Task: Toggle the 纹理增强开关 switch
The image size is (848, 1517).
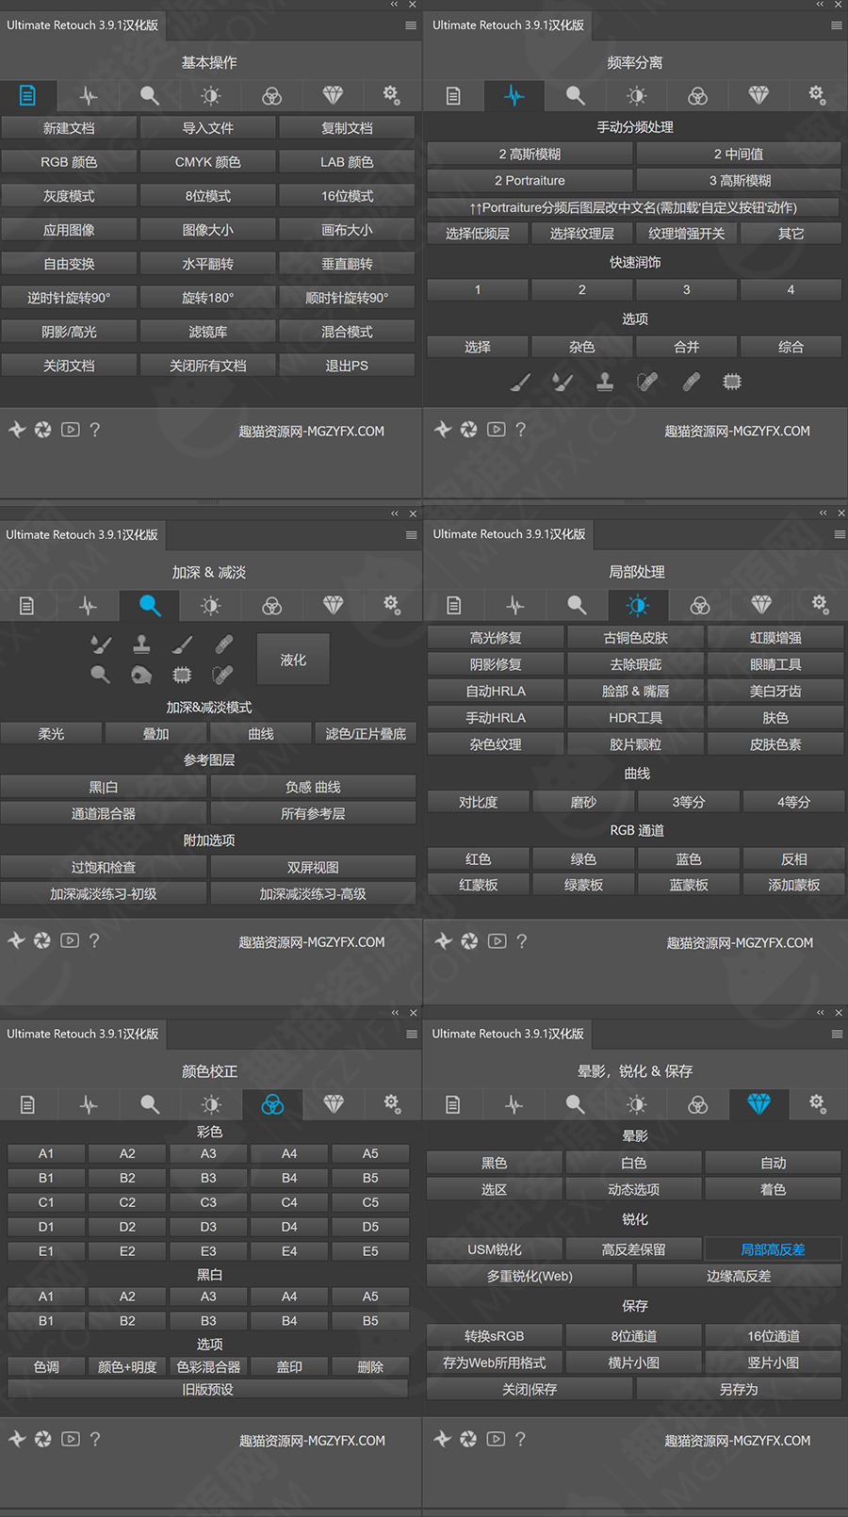Action: (x=687, y=234)
